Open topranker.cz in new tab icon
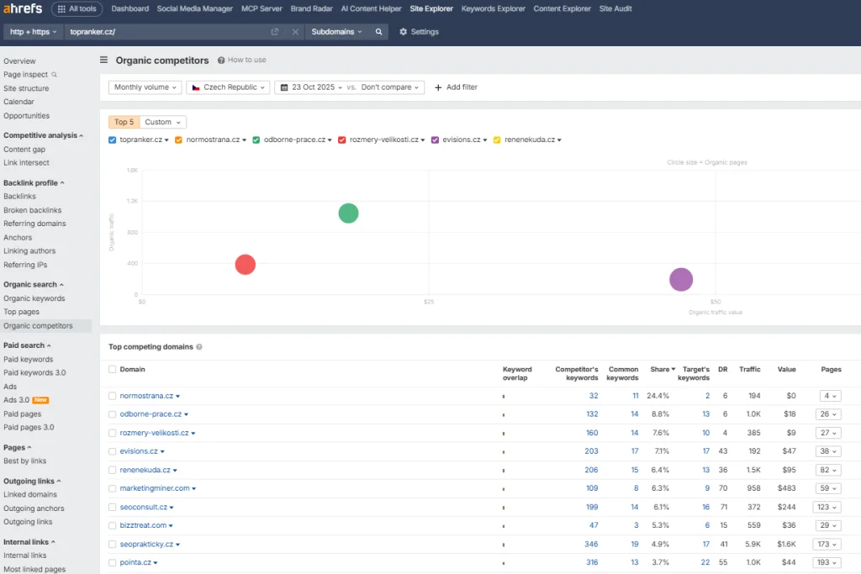861x574 pixels. click(x=275, y=32)
